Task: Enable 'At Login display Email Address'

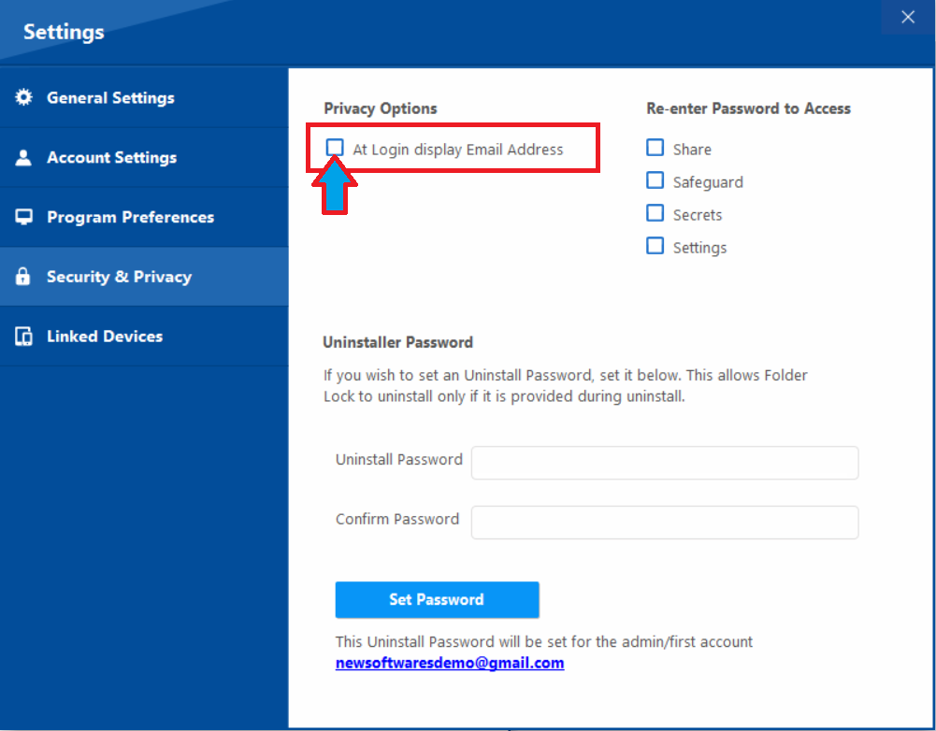Action: pos(334,148)
